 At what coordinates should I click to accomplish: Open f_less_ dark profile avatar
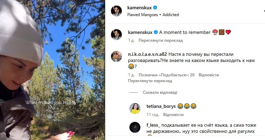pos(135,127)
